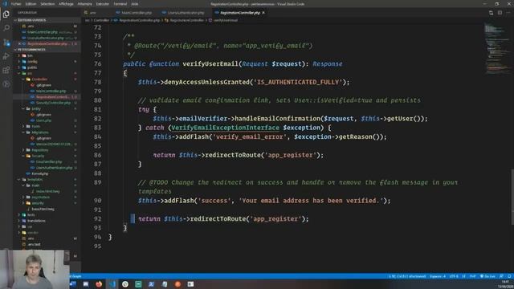Open base.html.twig in templates
514x289 pixels.
click(43, 209)
